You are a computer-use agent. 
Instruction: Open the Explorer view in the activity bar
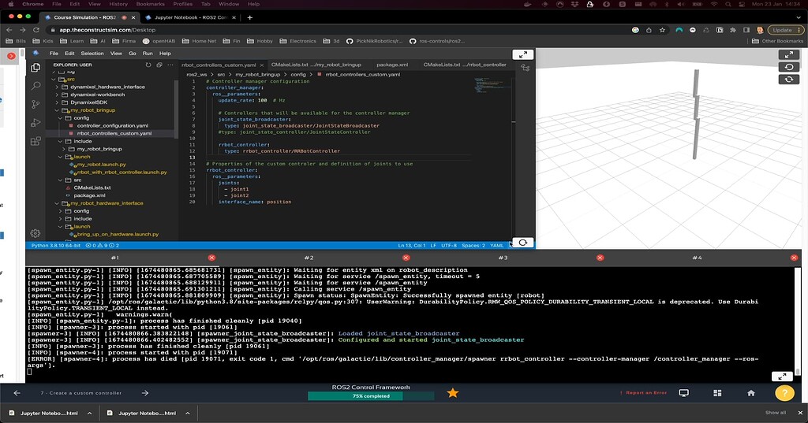click(36, 68)
